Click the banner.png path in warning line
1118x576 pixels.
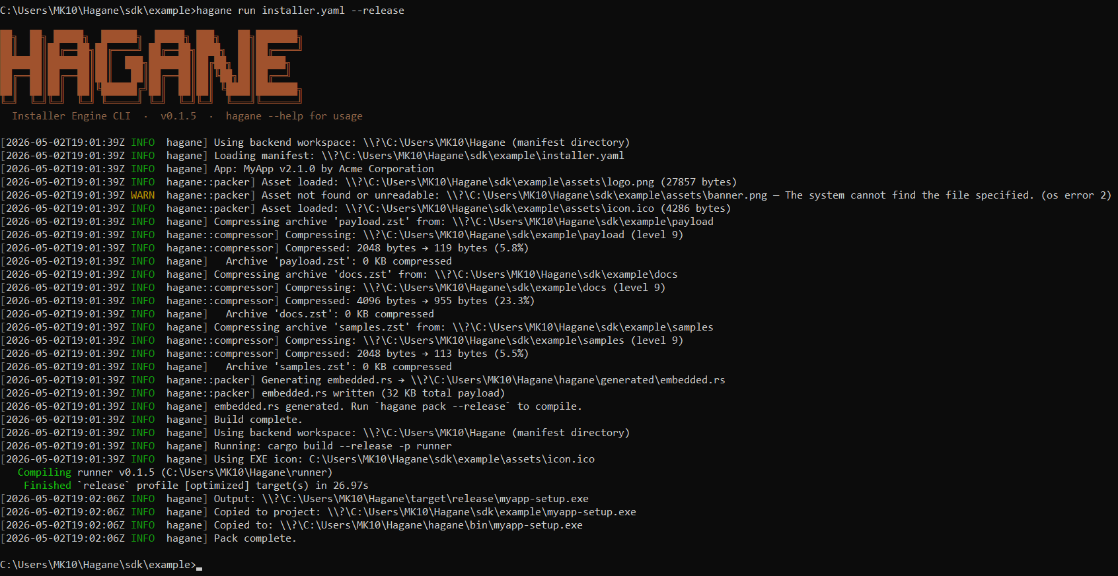[x=607, y=195]
